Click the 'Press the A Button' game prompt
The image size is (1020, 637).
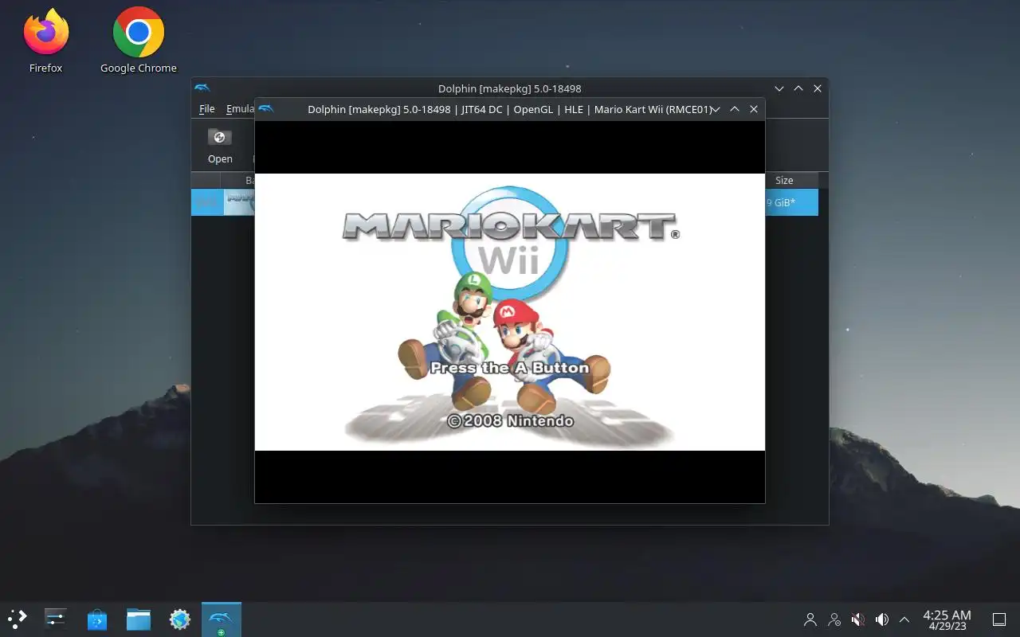point(509,368)
